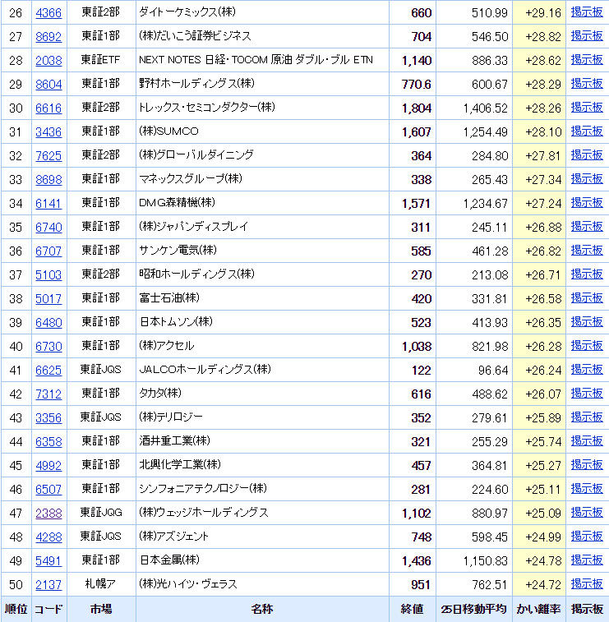Open stock code 2137 link
609x622 pixels.
coord(48,585)
